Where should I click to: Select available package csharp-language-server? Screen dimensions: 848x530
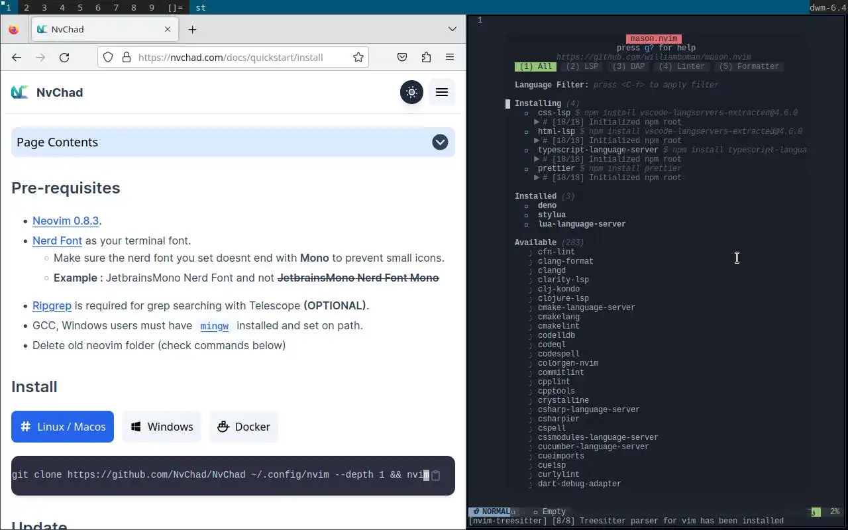pos(589,409)
